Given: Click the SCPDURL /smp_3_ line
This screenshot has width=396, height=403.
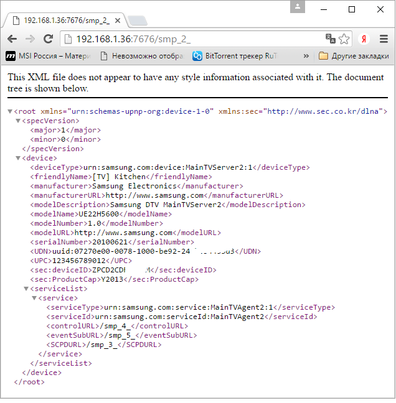Looking at the screenshot, I should pos(104,345).
